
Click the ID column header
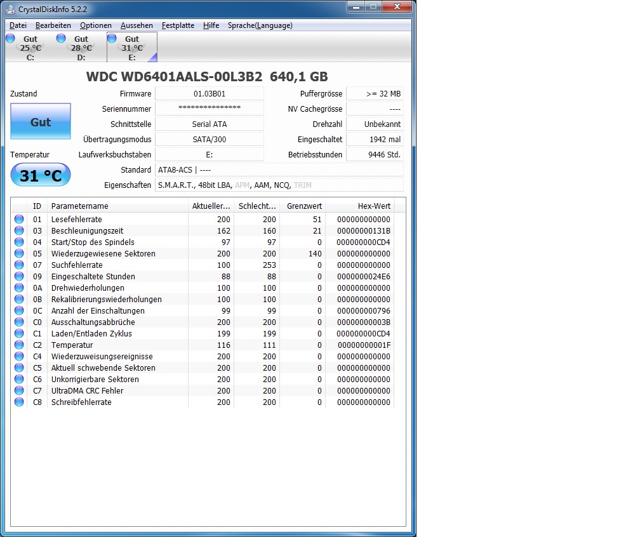[x=37, y=206]
